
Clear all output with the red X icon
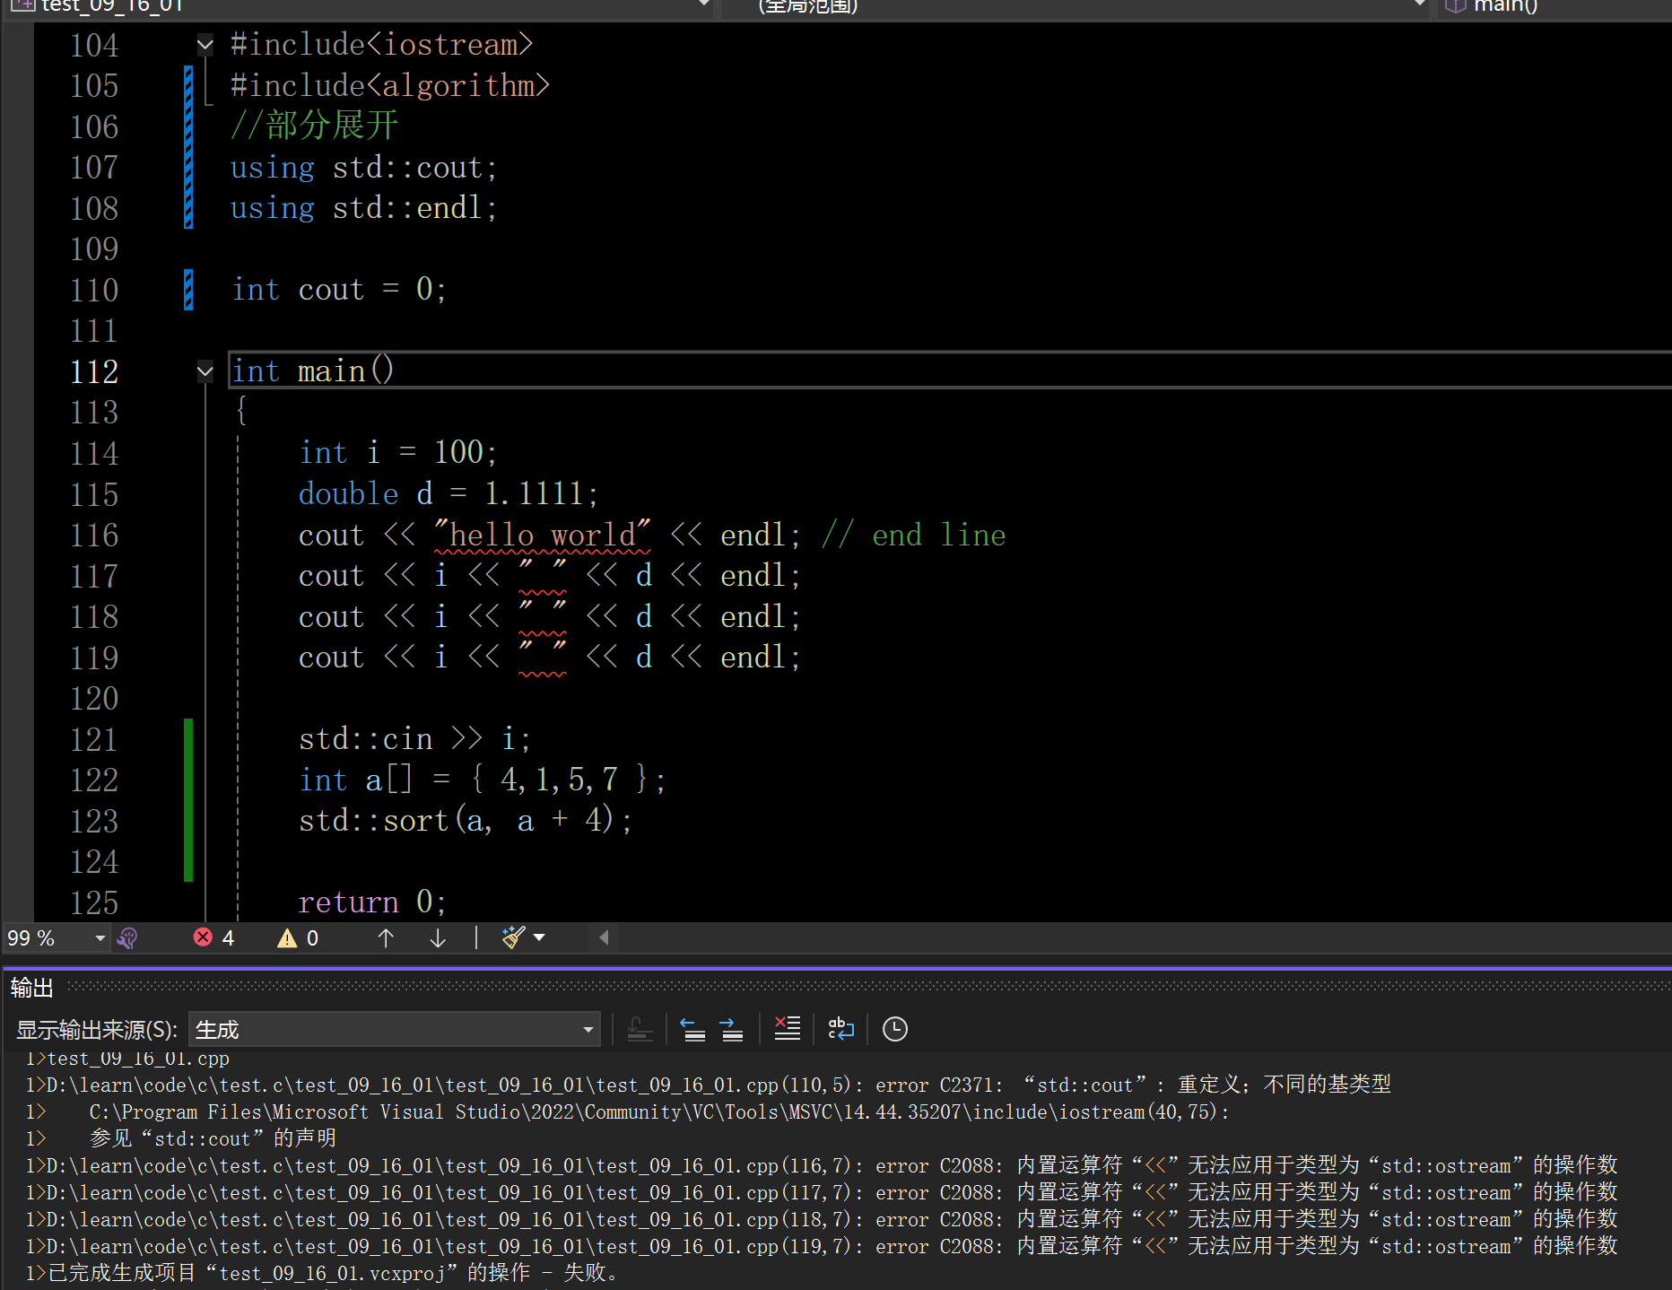[787, 1029]
